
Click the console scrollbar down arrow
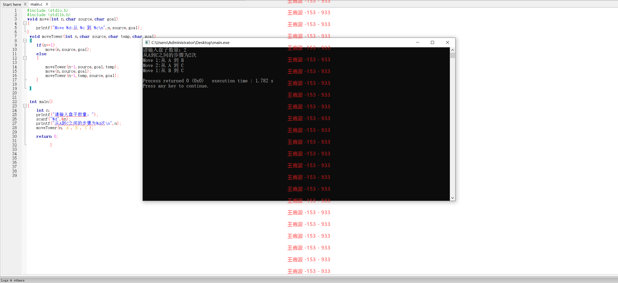point(452,198)
